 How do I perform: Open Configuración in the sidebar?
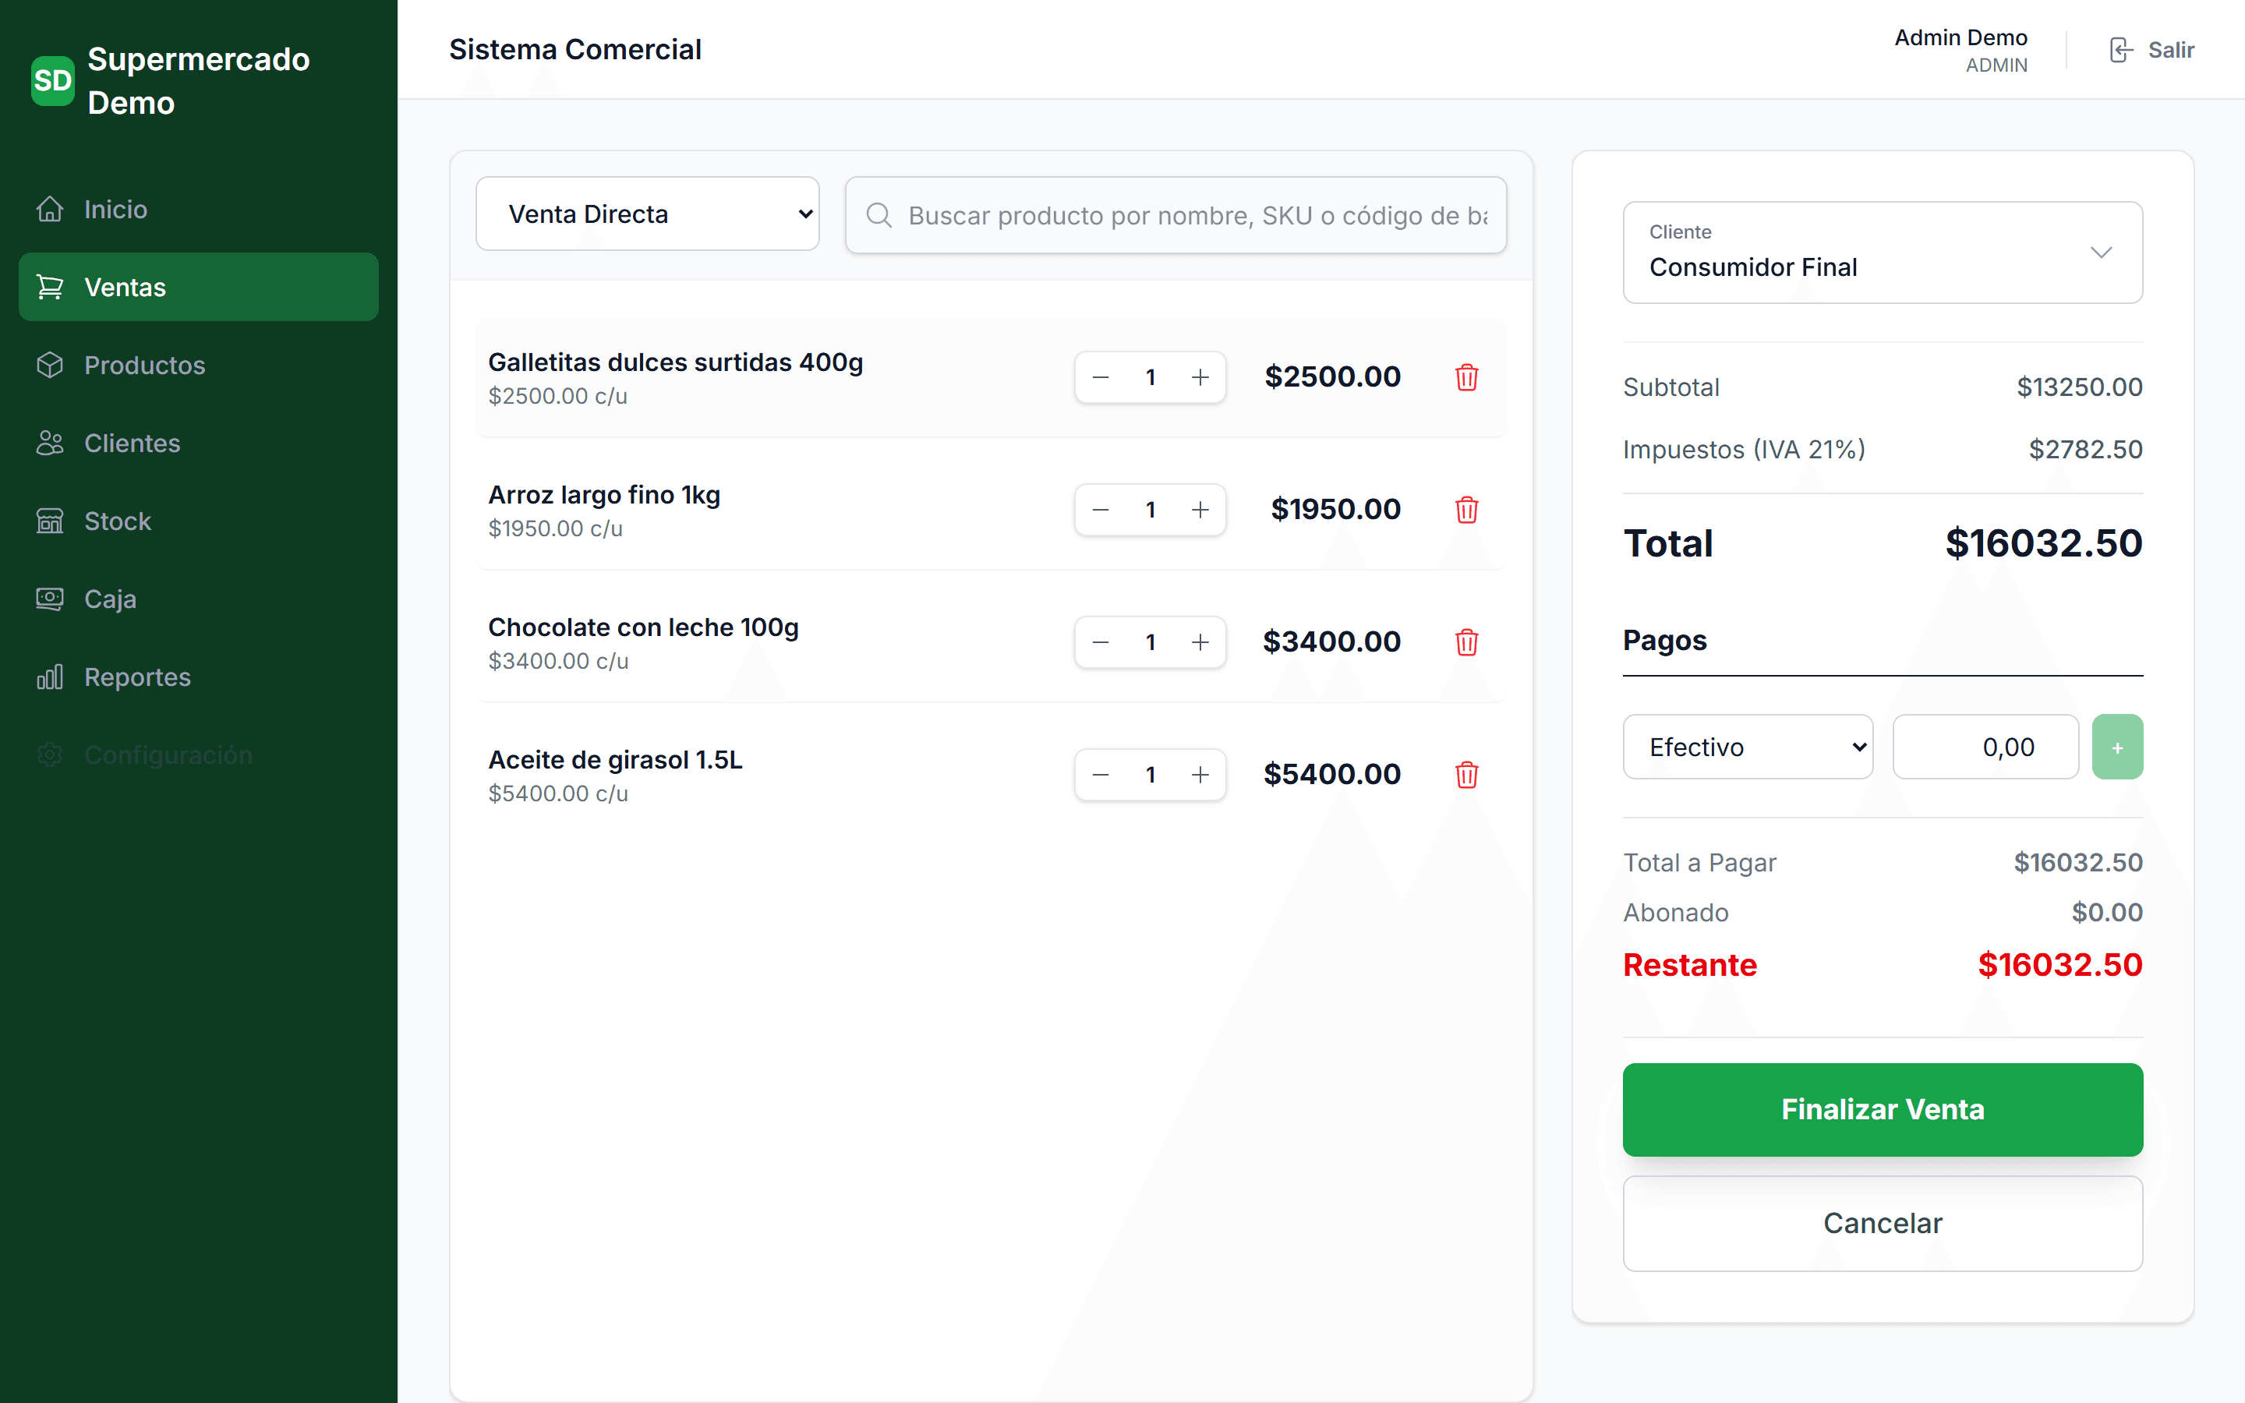(x=199, y=755)
